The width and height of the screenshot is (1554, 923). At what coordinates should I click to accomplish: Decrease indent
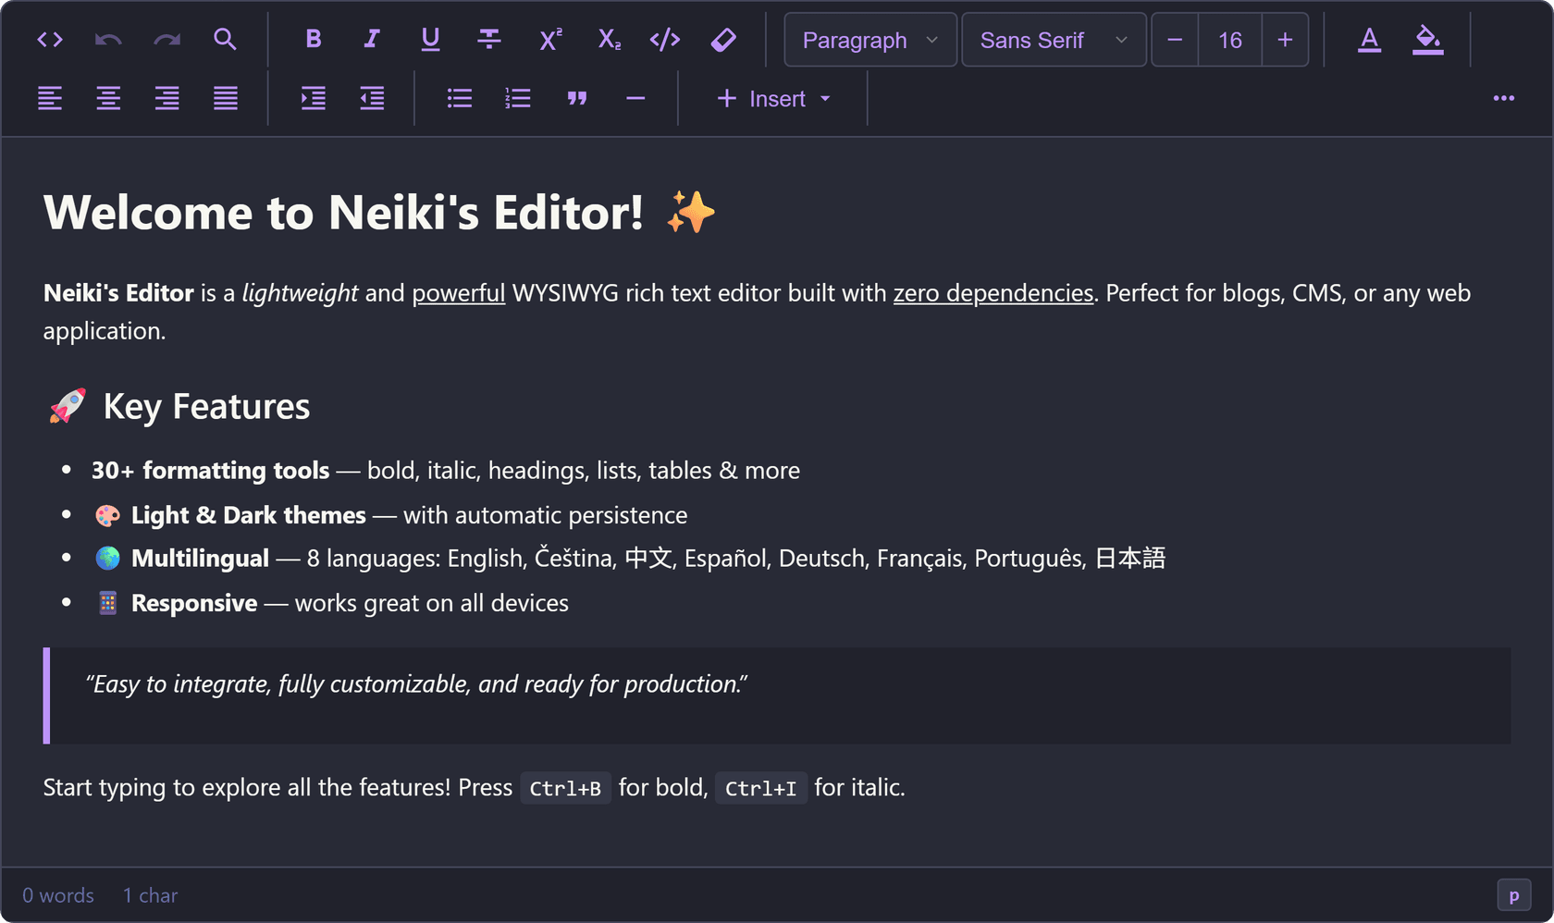point(372,98)
